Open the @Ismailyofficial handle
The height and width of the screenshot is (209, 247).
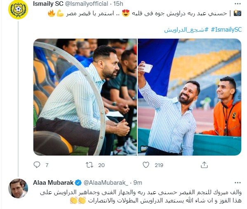click(87, 4)
